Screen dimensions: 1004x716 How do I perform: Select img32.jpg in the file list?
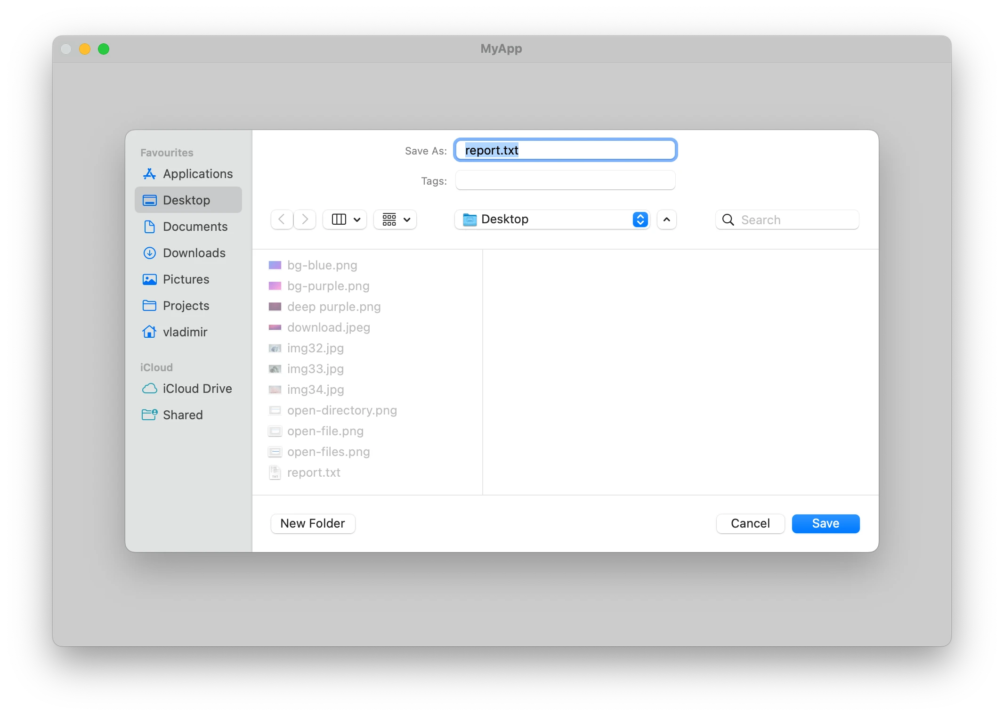[315, 348]
